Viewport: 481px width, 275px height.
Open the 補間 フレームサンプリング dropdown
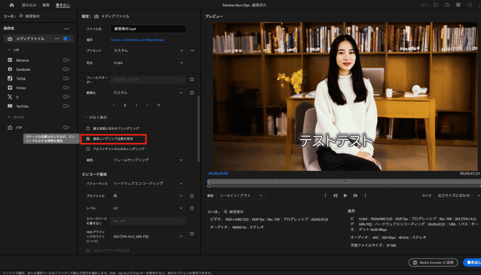[148, 160]
